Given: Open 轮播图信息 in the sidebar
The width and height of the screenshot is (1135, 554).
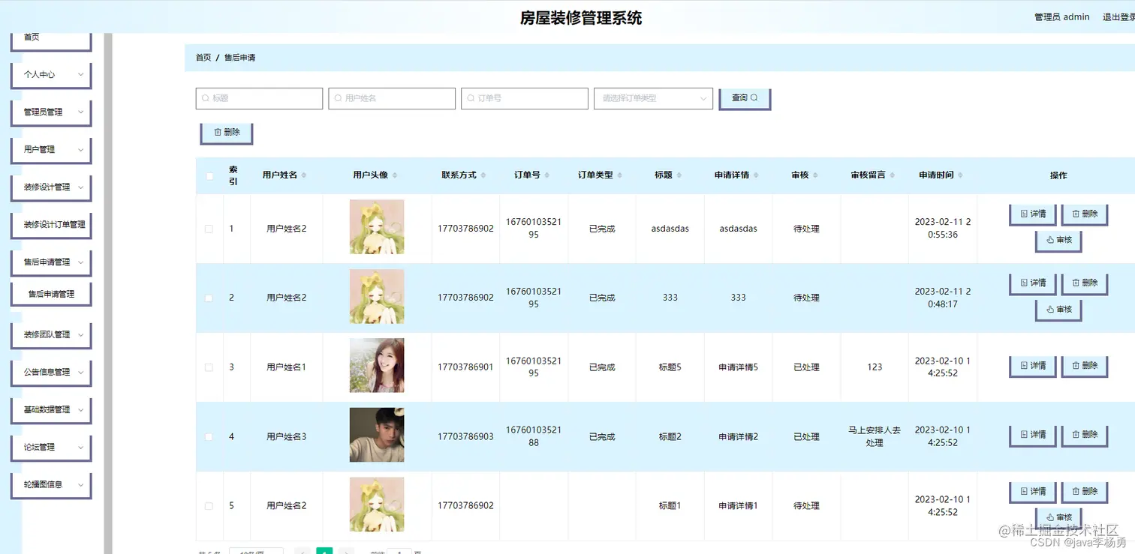Looking at the screenshot, I should click(52, 485).
